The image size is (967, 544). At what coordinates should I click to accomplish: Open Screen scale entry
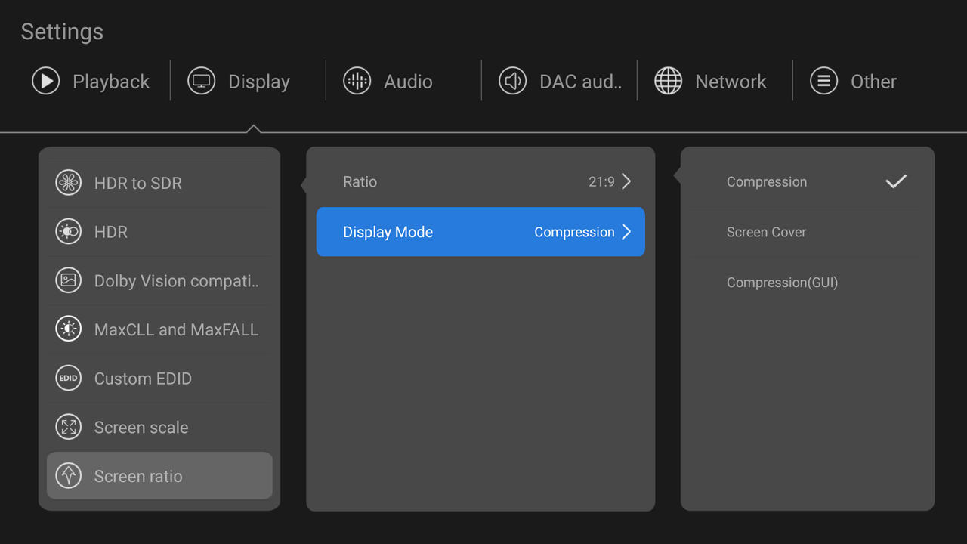tap(159, 427)
